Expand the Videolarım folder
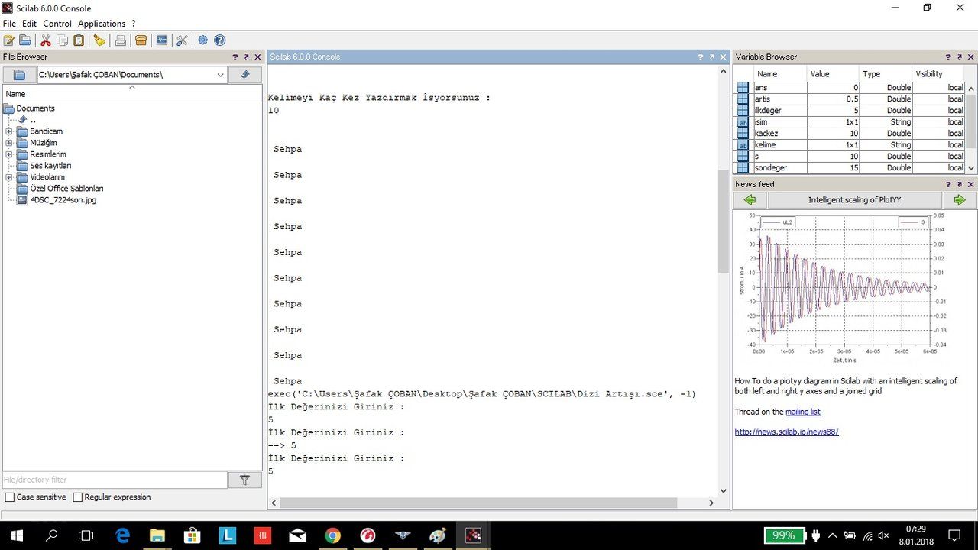The height and width of the screenshot is (550, 978). coord(9,177)
